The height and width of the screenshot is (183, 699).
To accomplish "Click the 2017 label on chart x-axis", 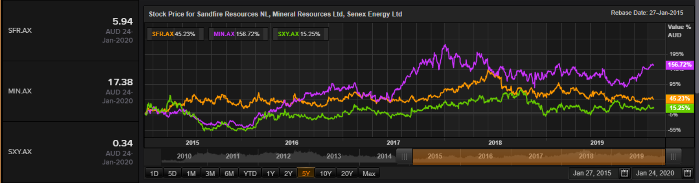I will (393, 142).
